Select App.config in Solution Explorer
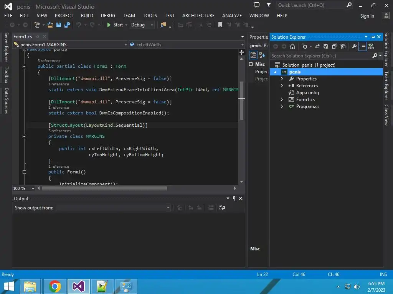Screen dimensions: 393x294 307,93
